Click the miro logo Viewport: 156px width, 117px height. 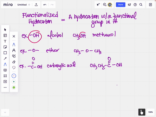(8, 5)
